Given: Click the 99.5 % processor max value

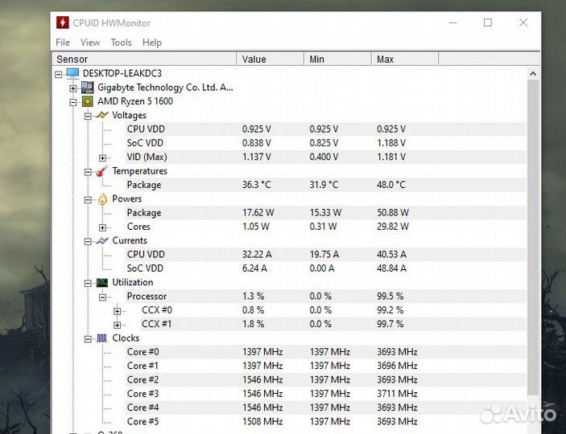Looking at the screenshot, I should (390, 297).
